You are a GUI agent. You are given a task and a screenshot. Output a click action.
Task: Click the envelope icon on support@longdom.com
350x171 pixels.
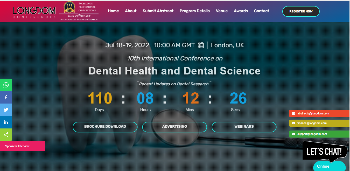point(293,134)
